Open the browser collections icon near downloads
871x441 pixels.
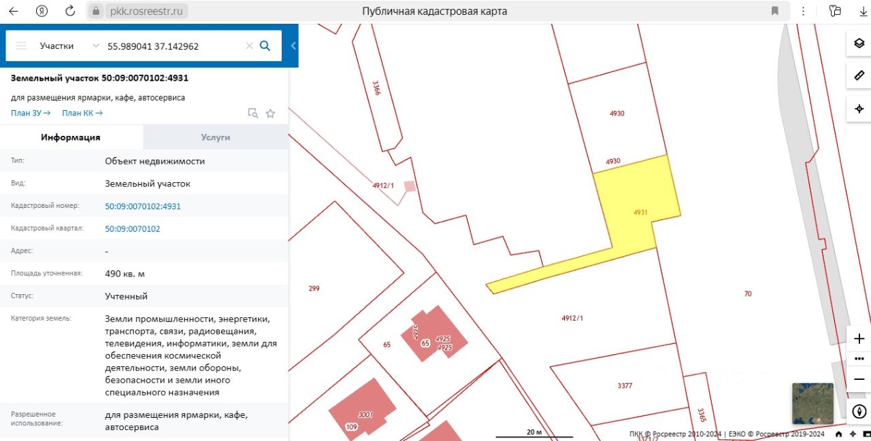(836, 11)
